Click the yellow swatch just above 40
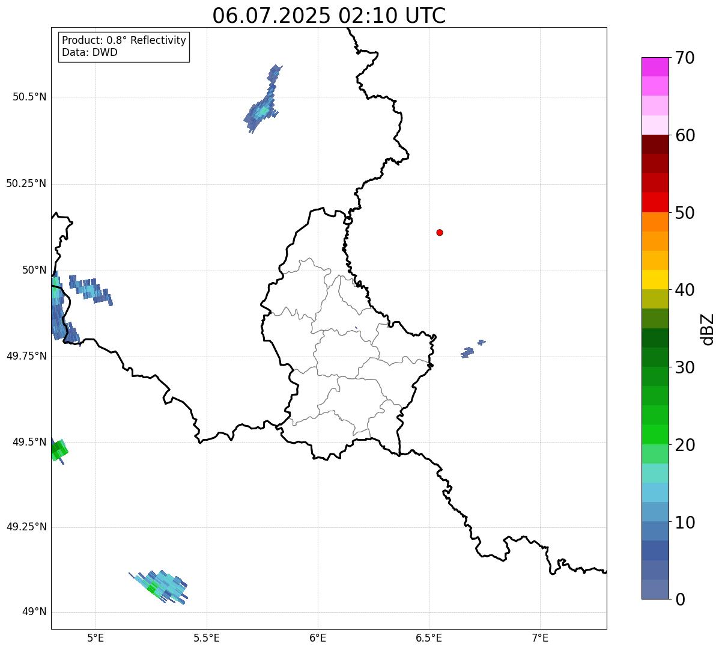 pos(655,280)
